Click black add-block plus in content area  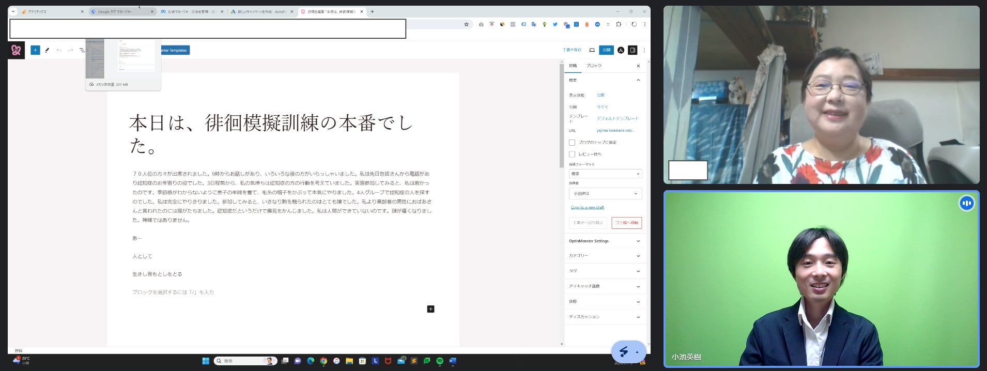tap(430, 309)
